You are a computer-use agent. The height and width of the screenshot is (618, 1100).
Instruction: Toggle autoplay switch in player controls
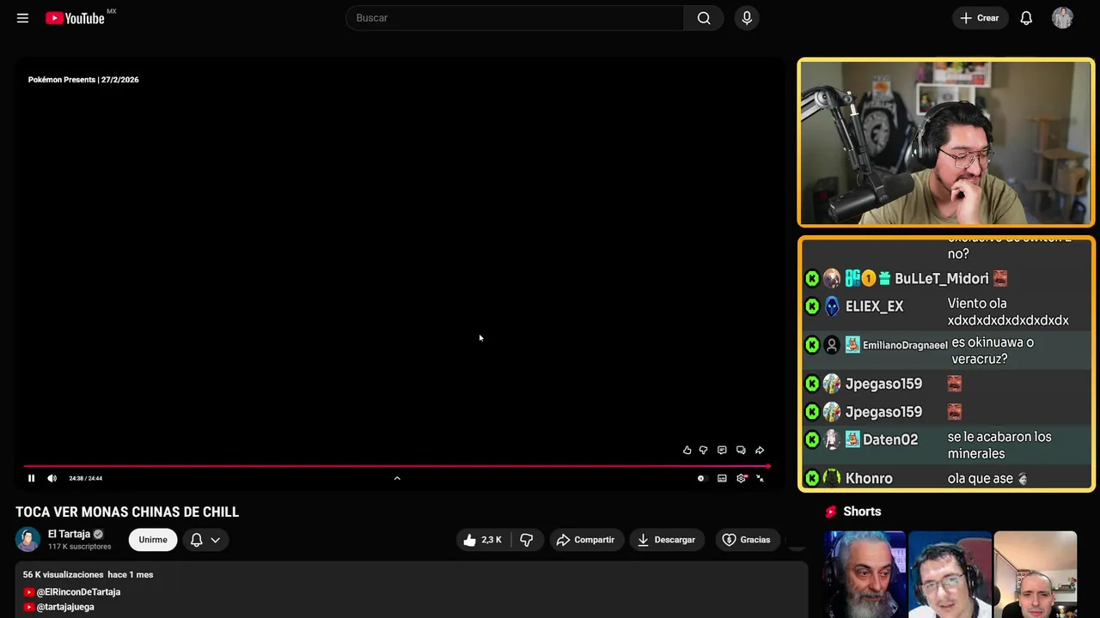coord(700,478)
